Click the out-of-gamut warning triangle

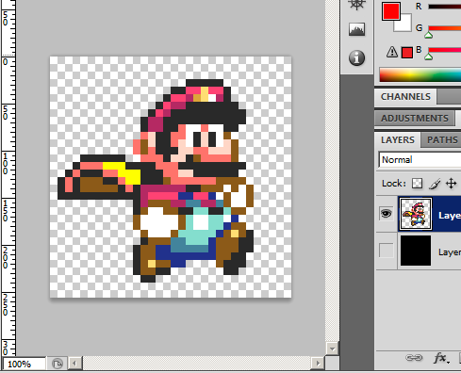(x=392, y=52)
